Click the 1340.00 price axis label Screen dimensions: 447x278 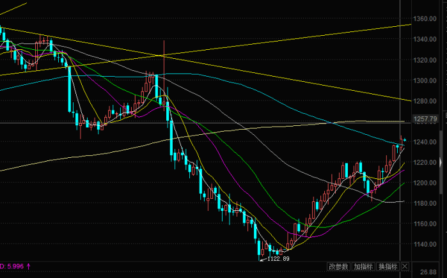[x=425, y=40]
